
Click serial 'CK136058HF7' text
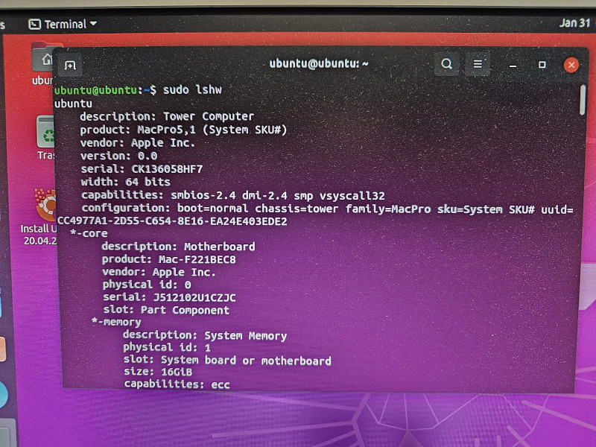[x=167, y=169]
